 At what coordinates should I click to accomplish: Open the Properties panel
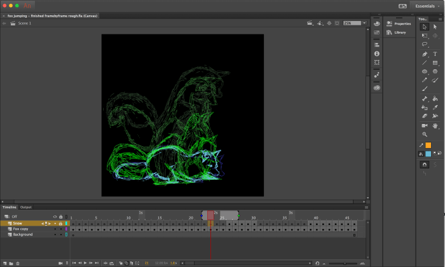click(x=402, y=24)
